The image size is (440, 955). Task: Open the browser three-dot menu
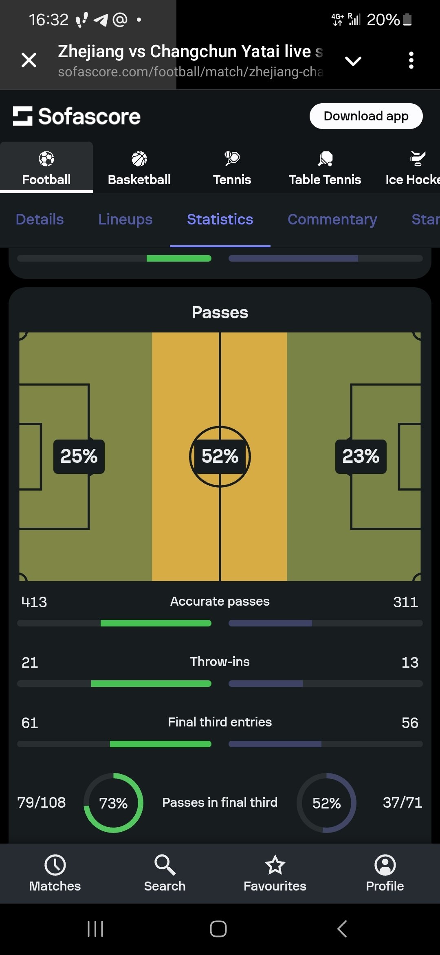click(411, 60)
